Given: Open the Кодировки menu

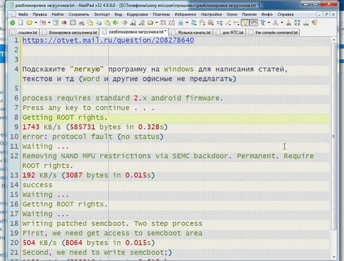Looking at the screenshot, I should click(137, 15).
